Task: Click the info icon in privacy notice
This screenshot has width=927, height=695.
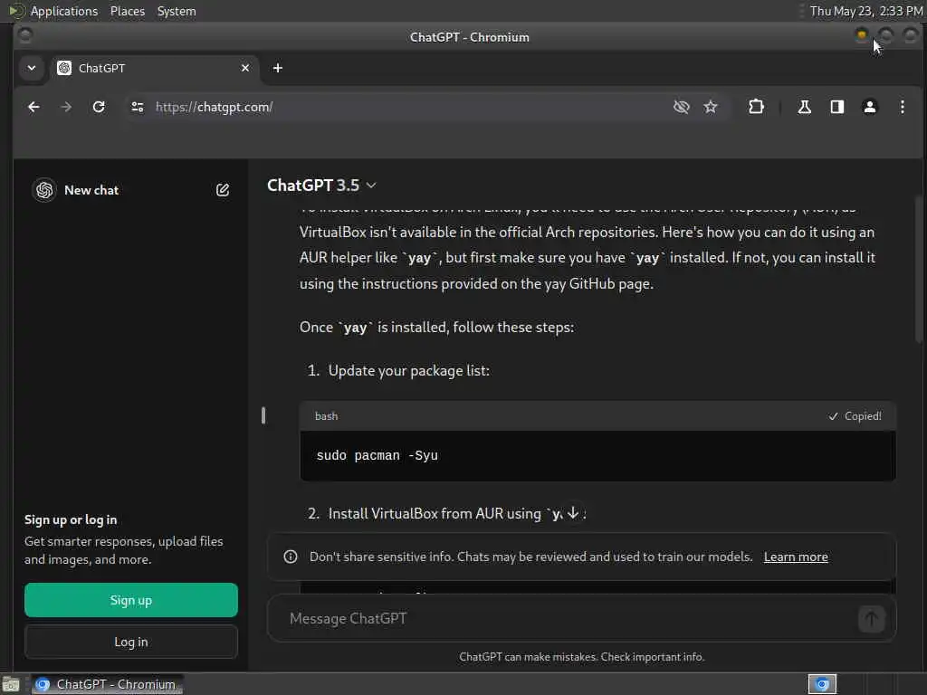Action: point(291,557)
